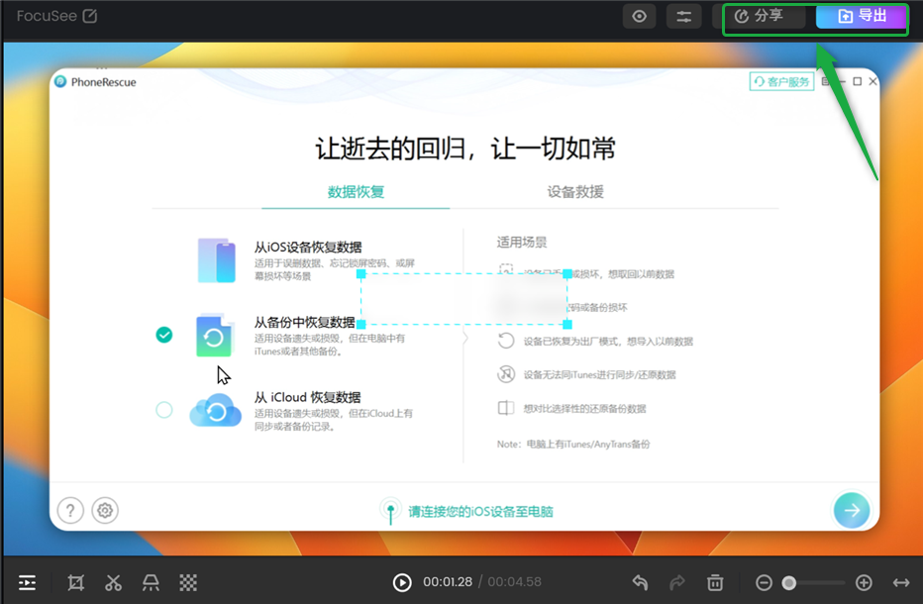Click the compare backup scenario icon

coord(506,408)
